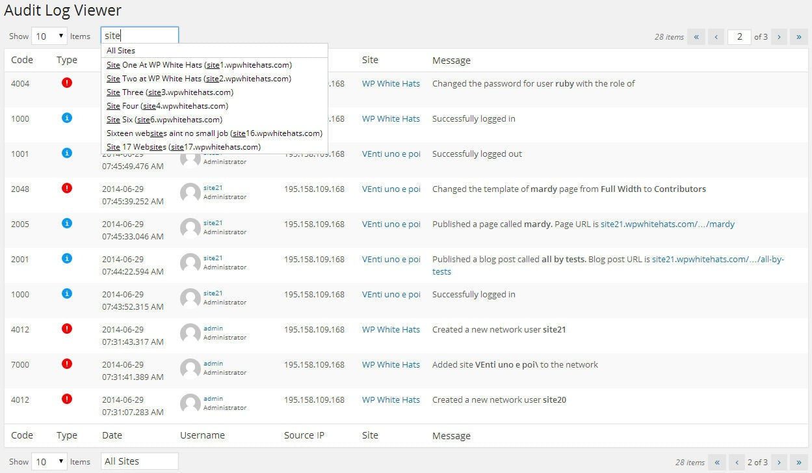Open the bottom Show items count dropdown
Image resolution: width=812 pixels, height=473 pixels.
(49, 461)
